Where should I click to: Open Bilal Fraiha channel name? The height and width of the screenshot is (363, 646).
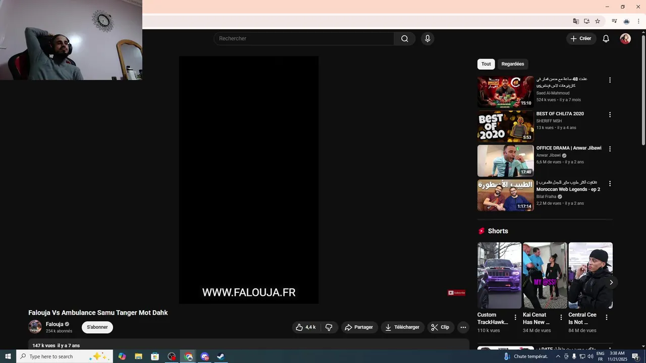(547, 197)
